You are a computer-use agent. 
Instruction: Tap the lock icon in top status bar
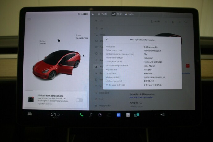(x=92, y=14)
